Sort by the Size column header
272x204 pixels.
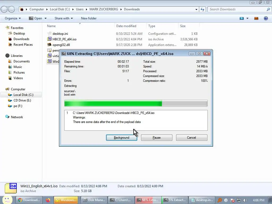[x=183, y=26]
